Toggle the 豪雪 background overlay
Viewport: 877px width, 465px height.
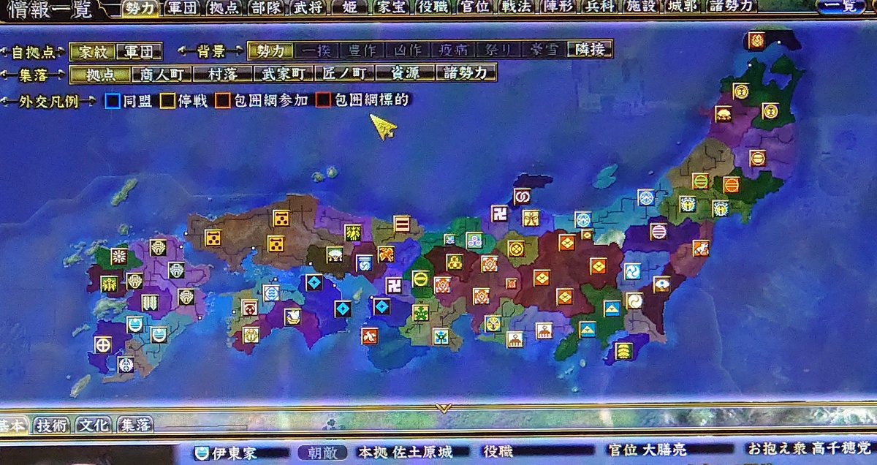(544, 51)
